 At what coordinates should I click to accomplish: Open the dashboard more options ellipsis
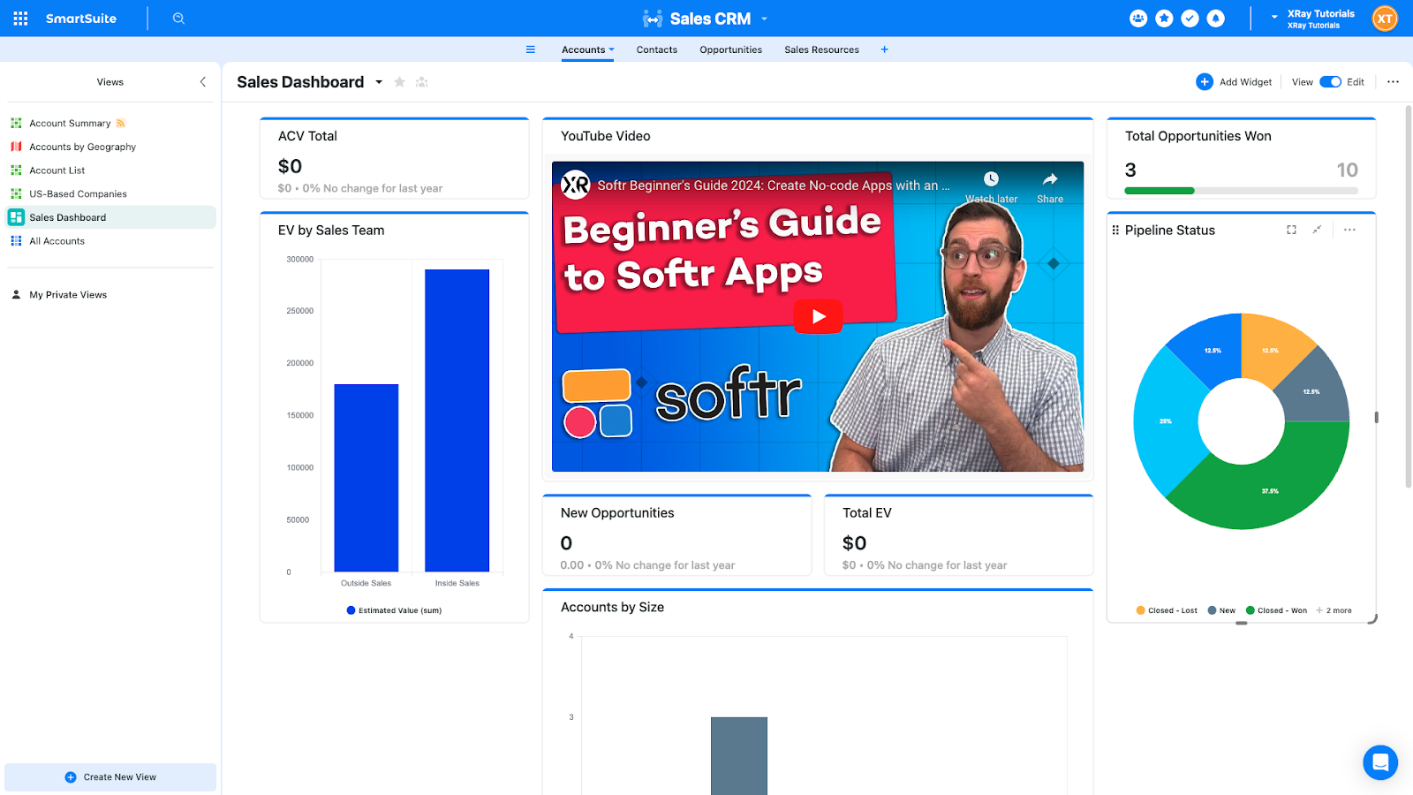coord(1393,82)
